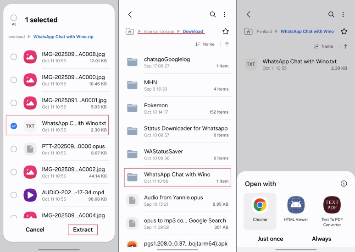The width and height of the screenshot is (355, 252).
Task: Tick checkbox for IMG-202509...A0008.jpg
Action: [14, 57]
